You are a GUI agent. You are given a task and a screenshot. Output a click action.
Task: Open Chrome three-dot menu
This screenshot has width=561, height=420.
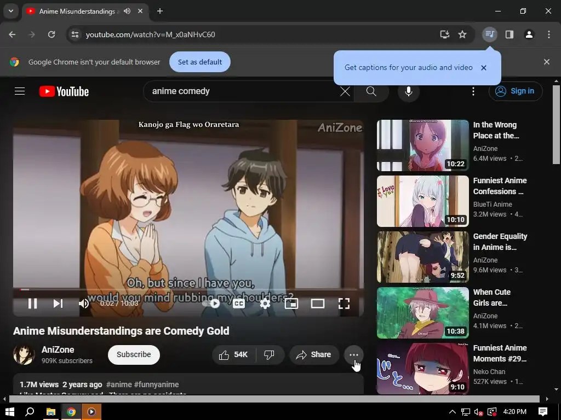click(x=549, y=34)
